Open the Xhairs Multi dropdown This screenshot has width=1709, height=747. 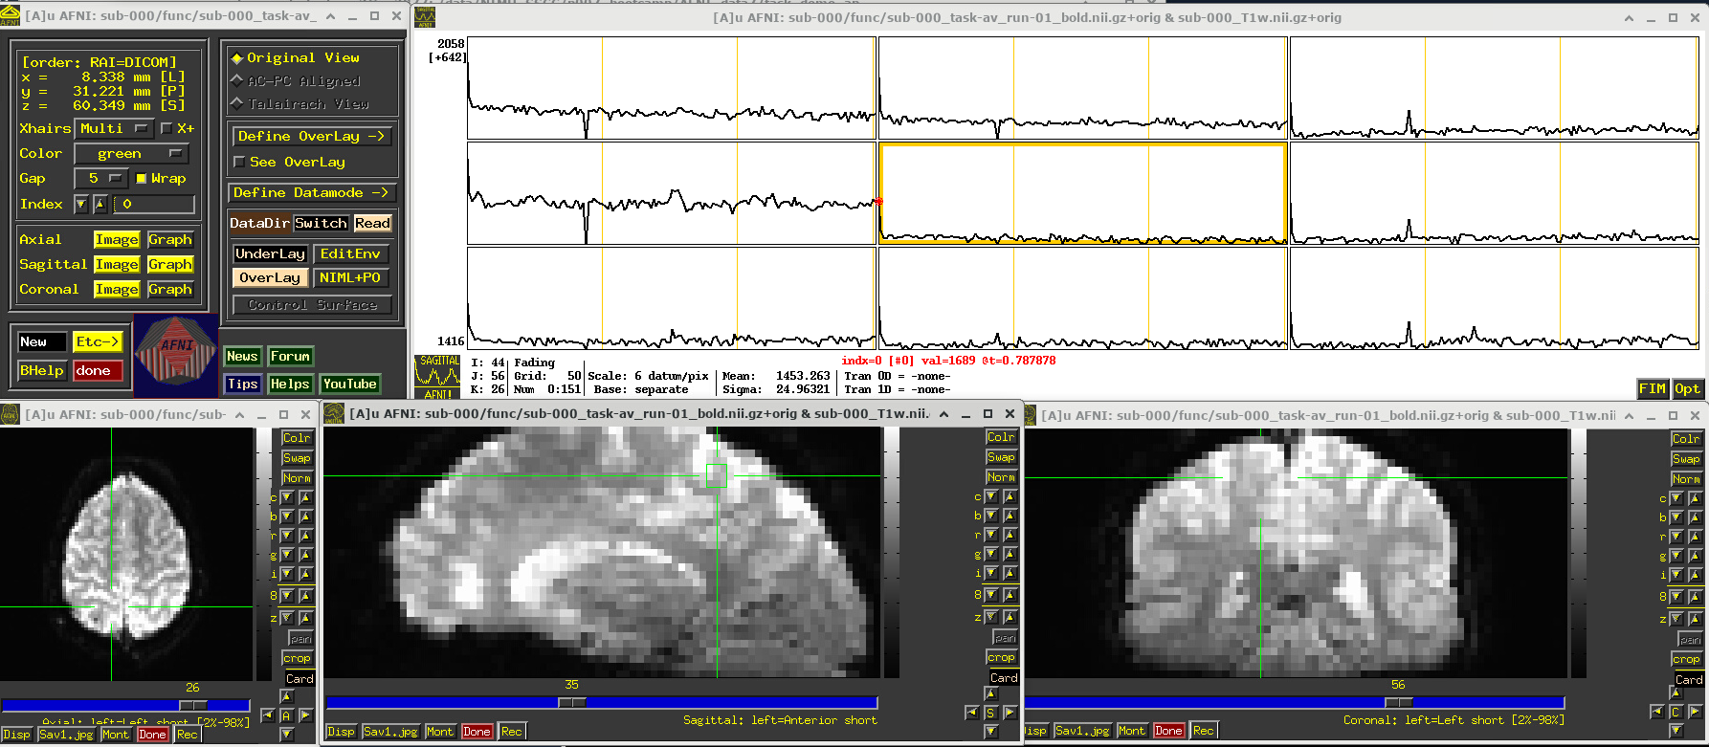coord(115,128)
